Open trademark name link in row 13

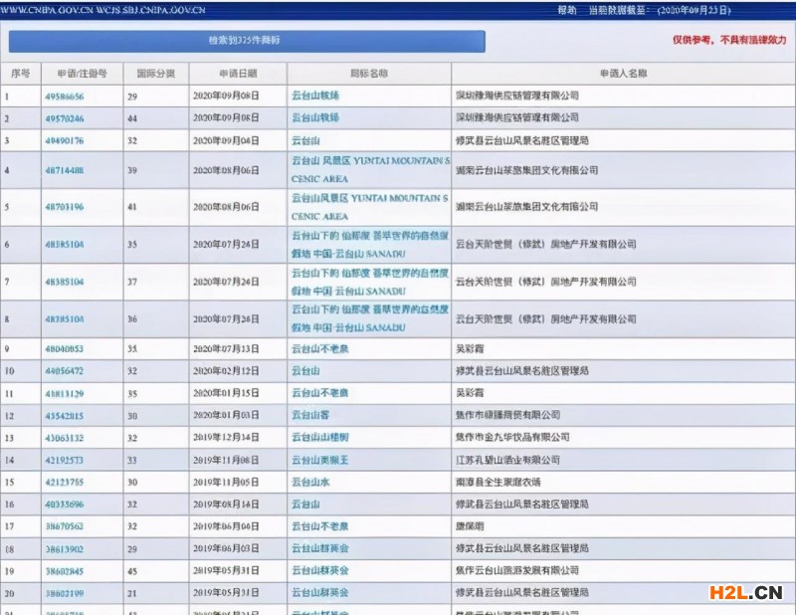[319, 437]
